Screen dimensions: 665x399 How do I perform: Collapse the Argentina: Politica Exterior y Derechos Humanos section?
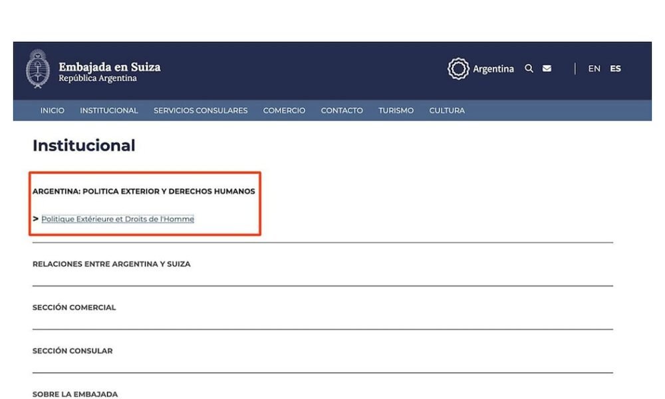pos(144,192)
